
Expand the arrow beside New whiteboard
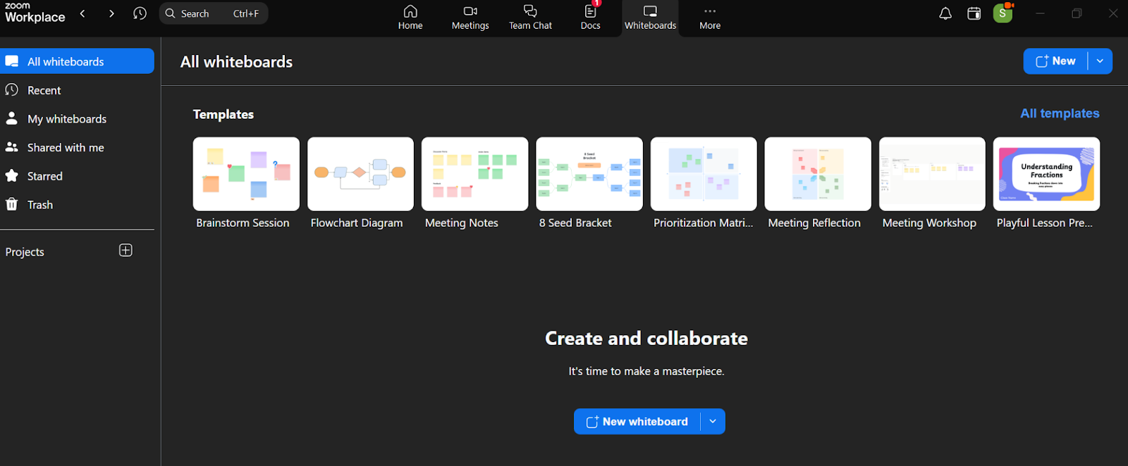pyautogui.click(x=713, y=422)
